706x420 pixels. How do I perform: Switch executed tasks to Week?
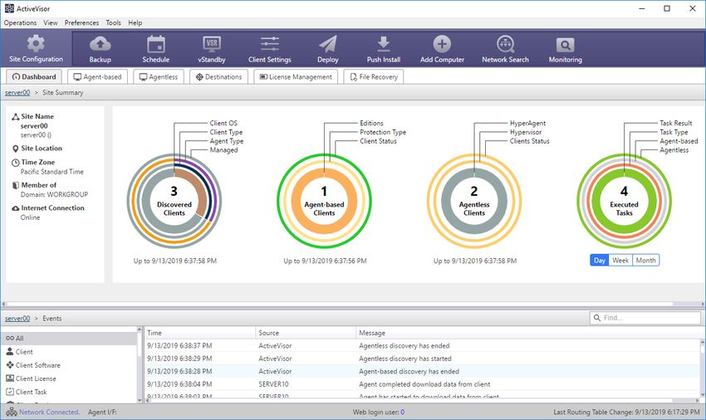coord(620,260)
